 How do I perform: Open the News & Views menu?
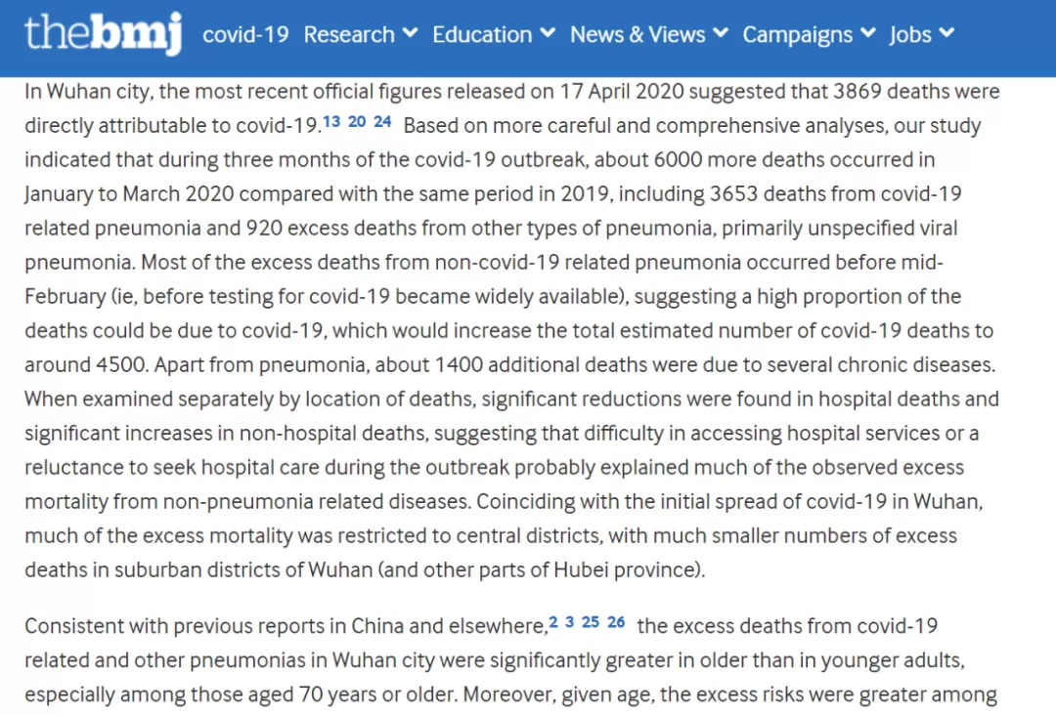pos(638,34)
